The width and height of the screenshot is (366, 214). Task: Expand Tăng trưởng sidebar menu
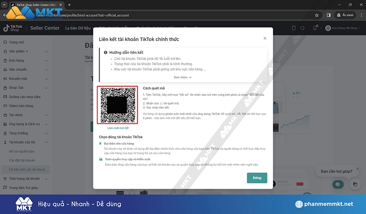tap(46, 133)
